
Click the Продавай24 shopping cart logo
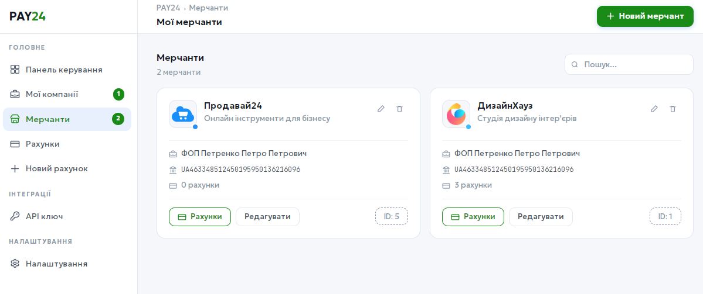pyautogui.click(x=183, y=114)
